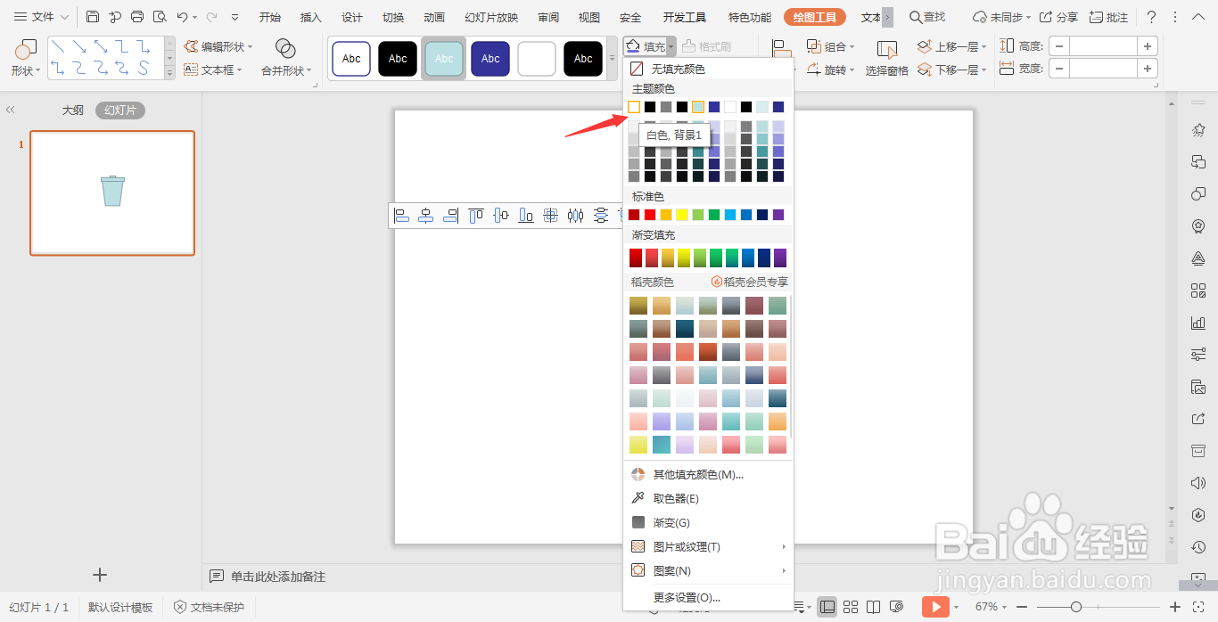
Task: Click the 分享 share button
Action: pos(1058,17)
